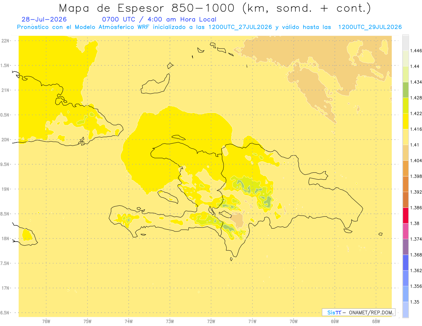Image resolution: width=422 pixels, height=326 pixels.
Task: Pick the bright yellow swatch below 1.422
Action: pyautogui.click(x=405, y=121)
